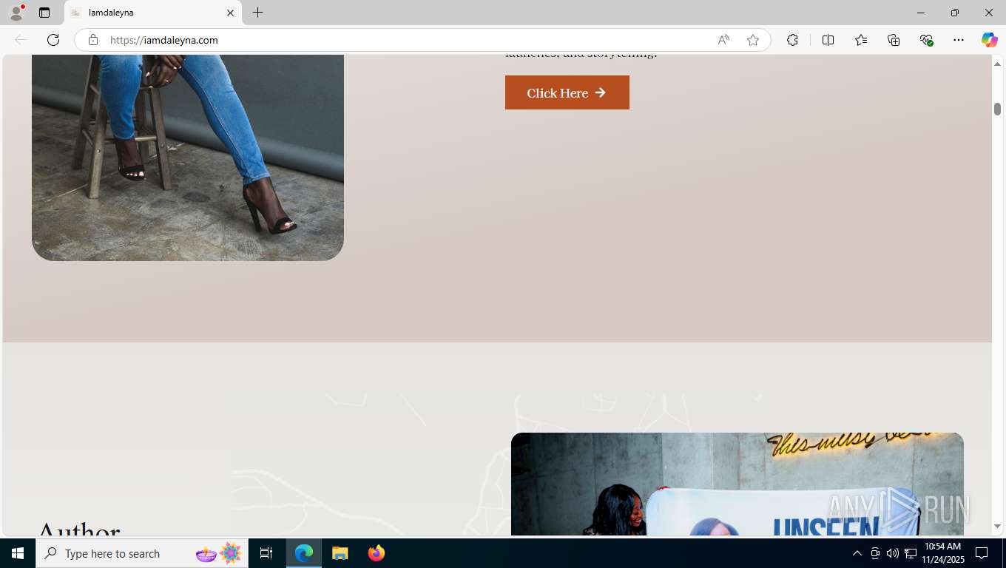Open the Meet Now tray icon
1006x568 pixels.
(875, 553)
